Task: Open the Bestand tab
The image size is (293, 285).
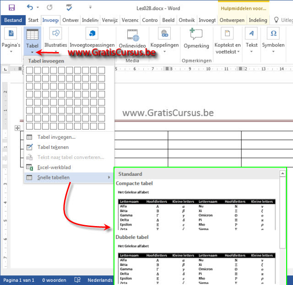Action: [x=13, y=20]
